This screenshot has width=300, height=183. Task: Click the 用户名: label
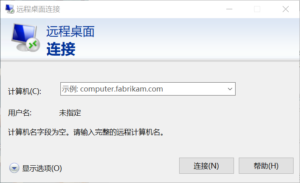coord(20,113)
